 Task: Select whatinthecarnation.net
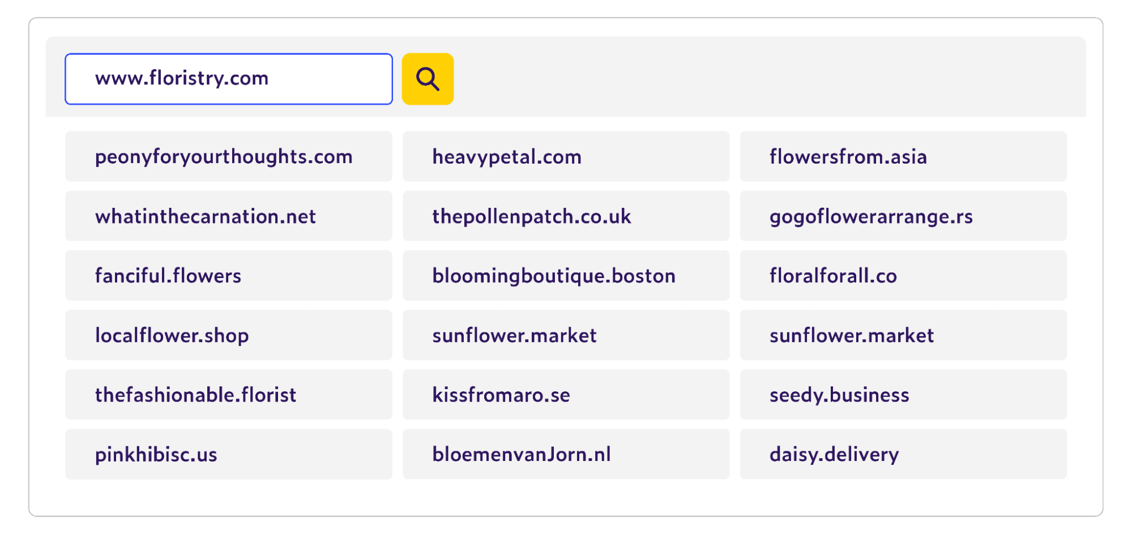pos(229,216)
